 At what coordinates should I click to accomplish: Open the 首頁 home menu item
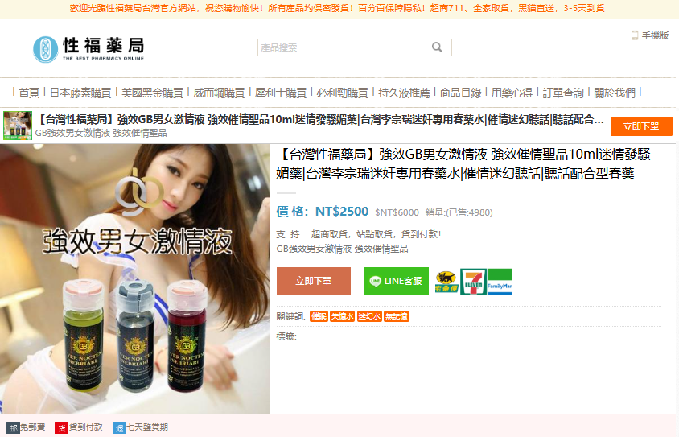[29, 93]
